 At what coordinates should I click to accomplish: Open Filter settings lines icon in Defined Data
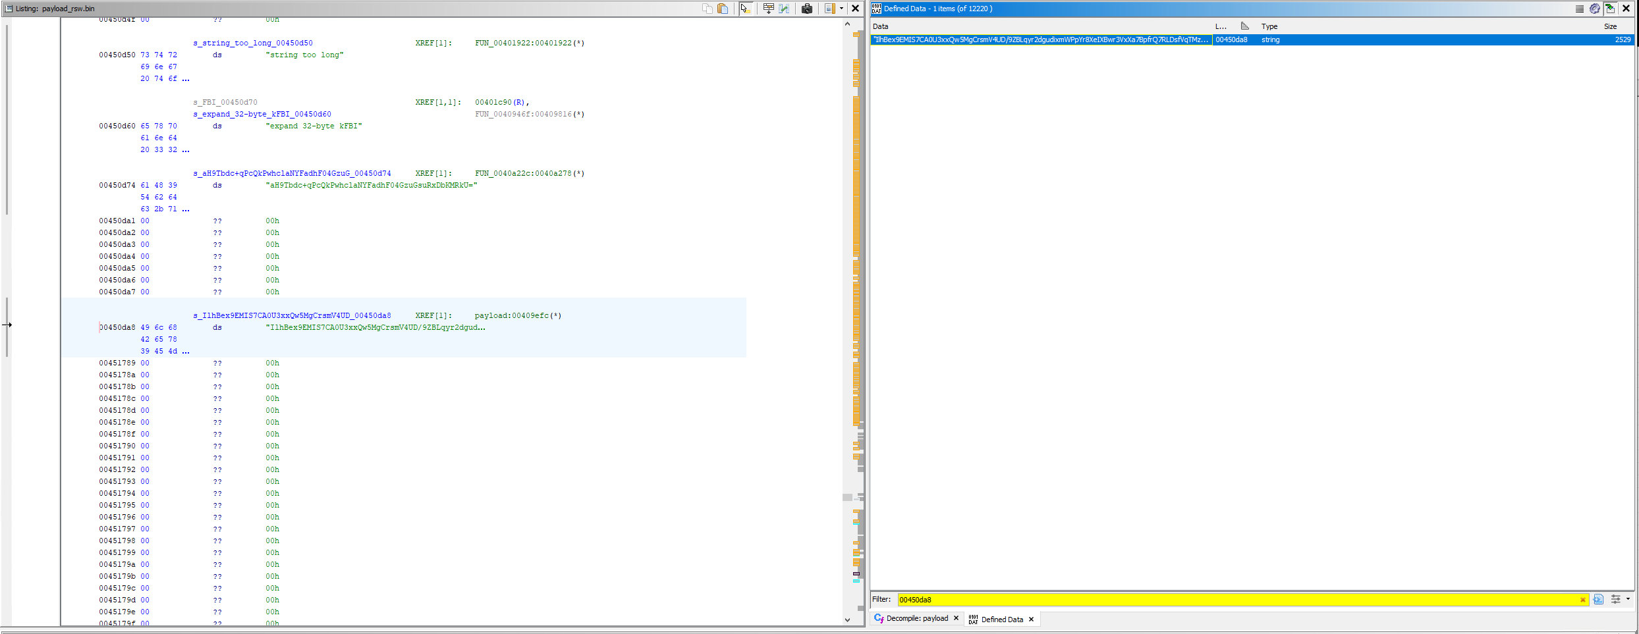(x=1580, y=9)
